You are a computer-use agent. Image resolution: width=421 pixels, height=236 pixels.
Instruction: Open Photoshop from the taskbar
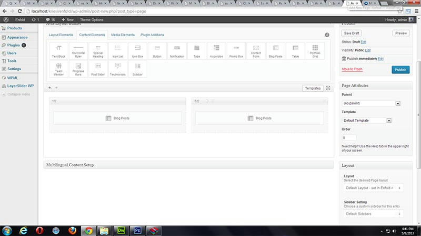click(137, 230)
